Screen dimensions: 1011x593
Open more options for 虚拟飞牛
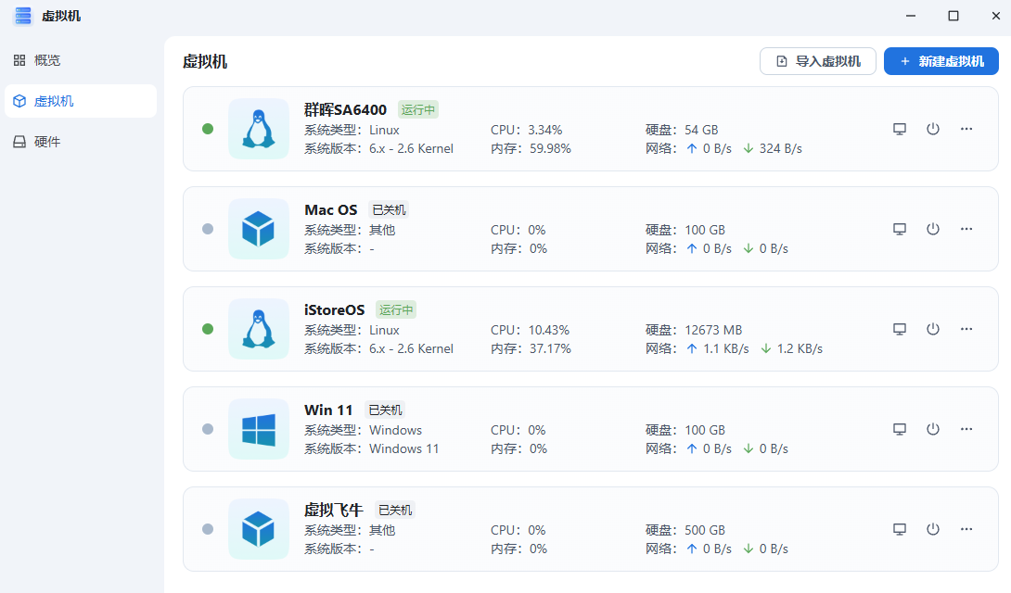(x=966, y=529)
